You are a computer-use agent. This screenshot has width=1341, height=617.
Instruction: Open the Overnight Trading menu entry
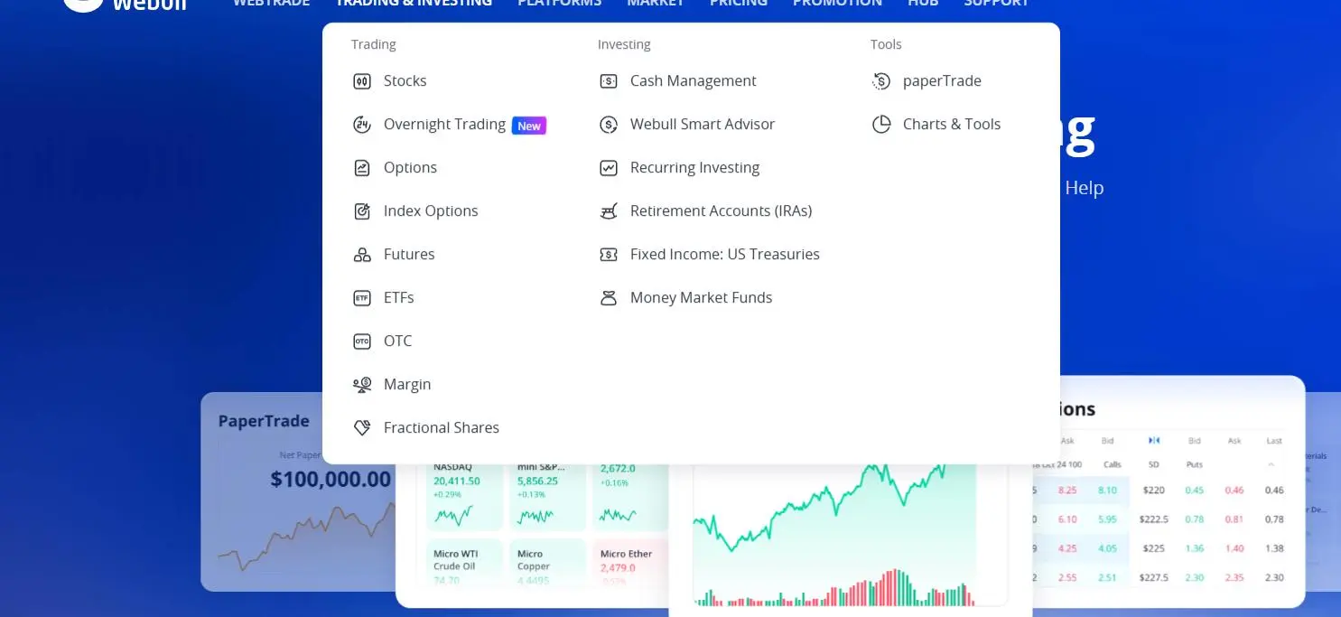[444, 125]
